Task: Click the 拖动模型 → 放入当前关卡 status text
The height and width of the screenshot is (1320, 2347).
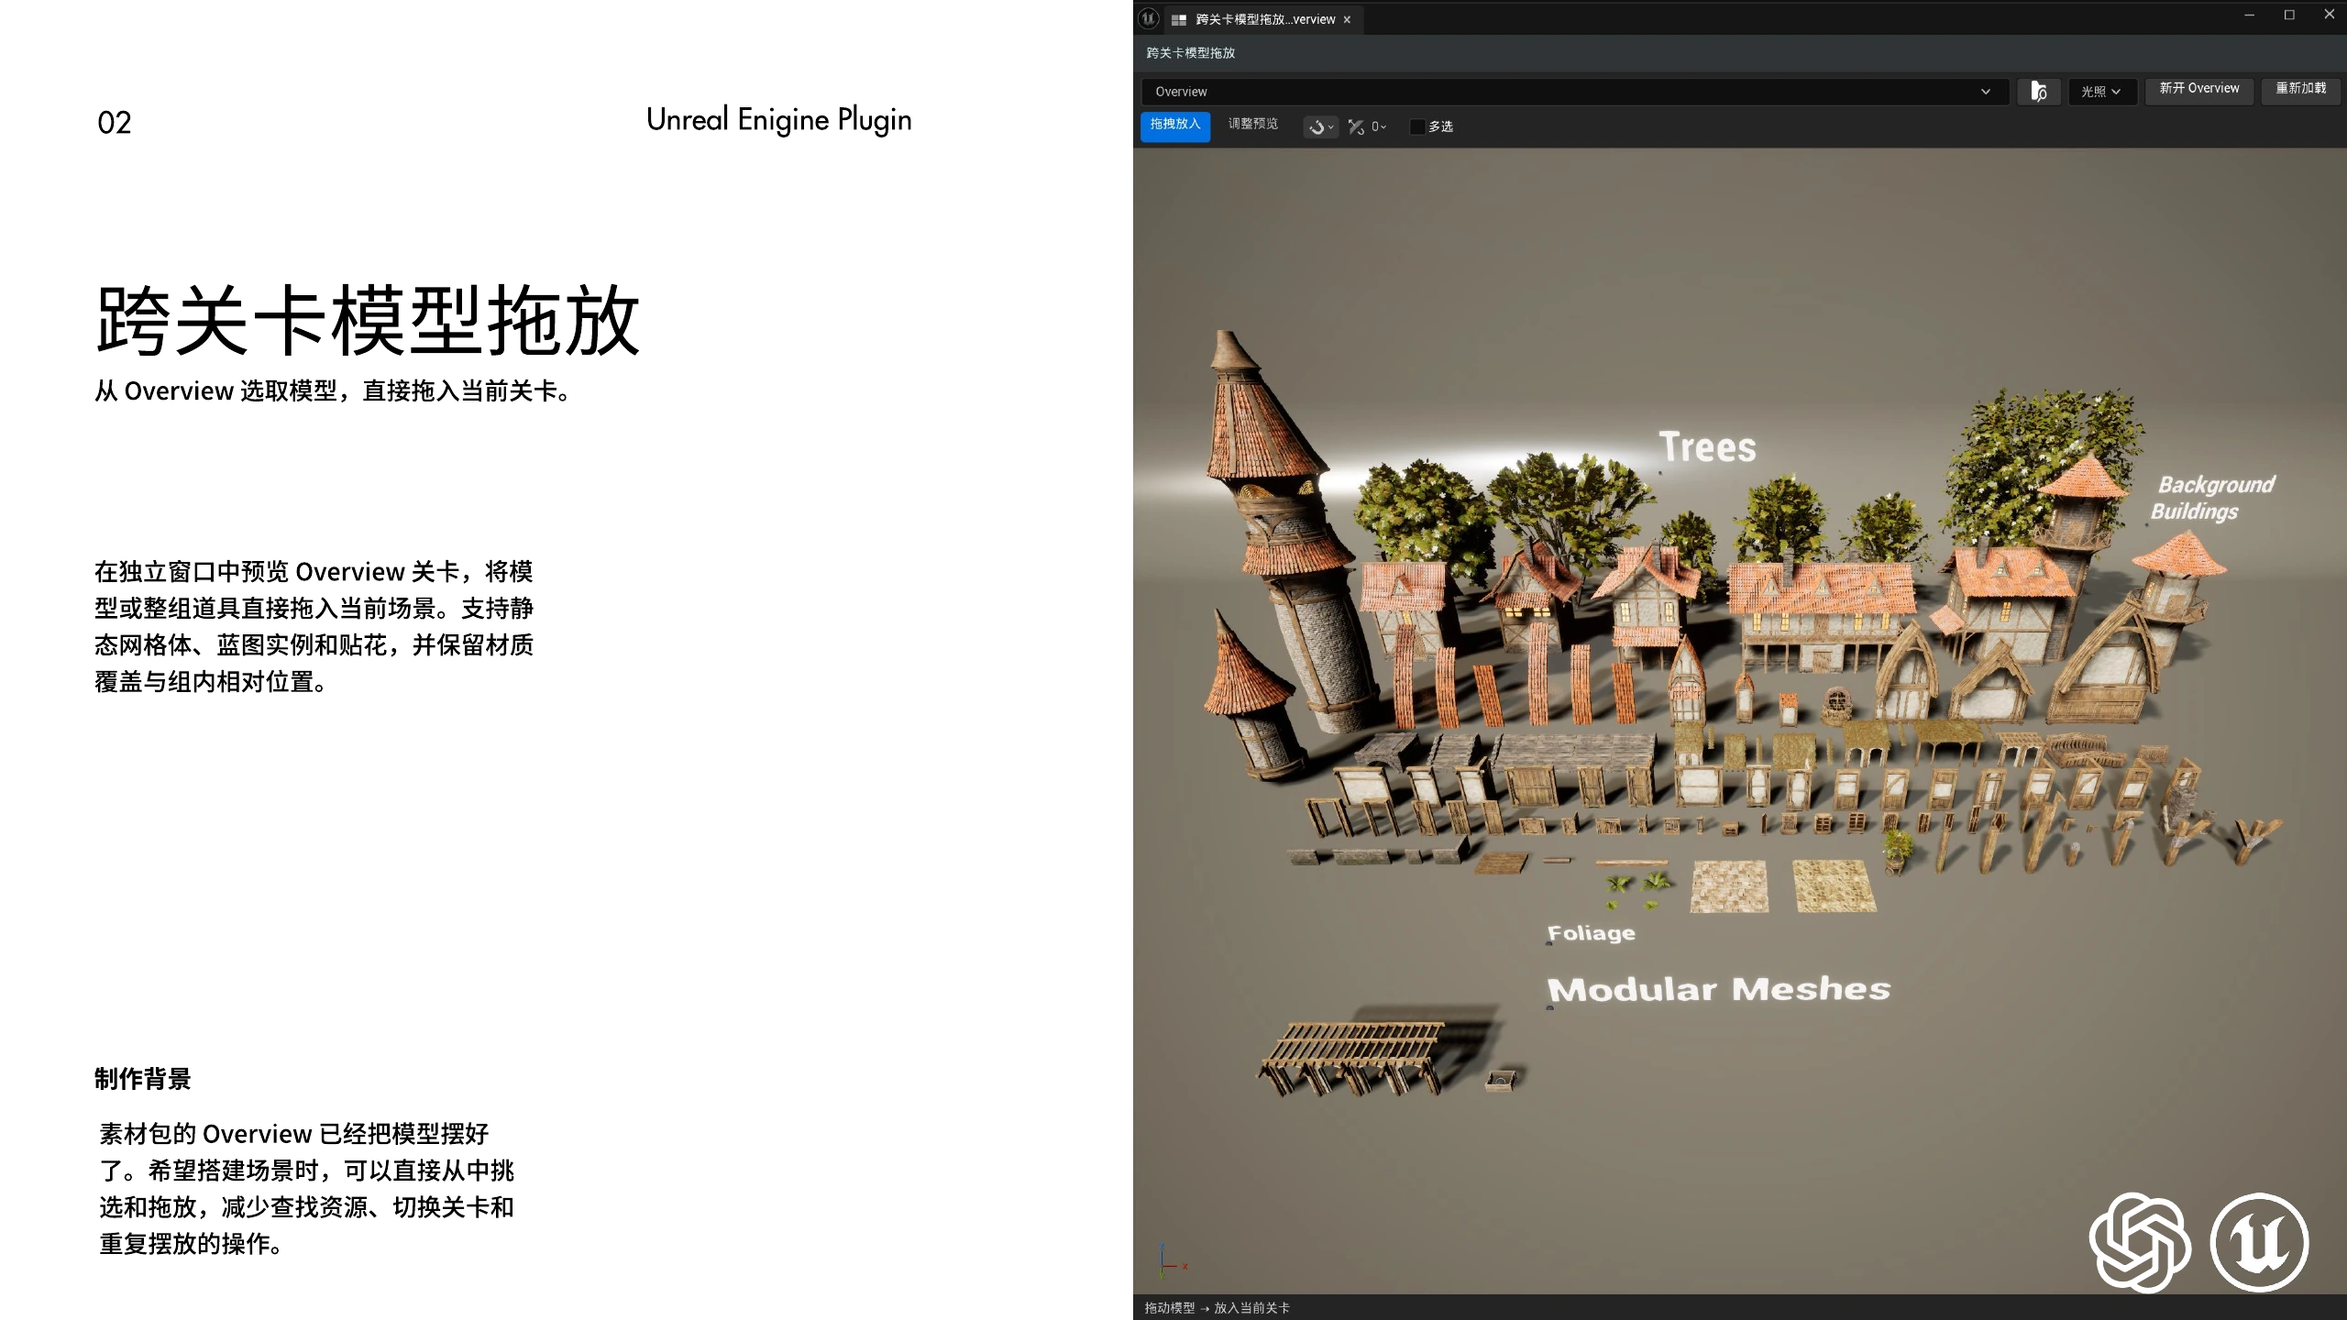Action: [1217, 1308]
